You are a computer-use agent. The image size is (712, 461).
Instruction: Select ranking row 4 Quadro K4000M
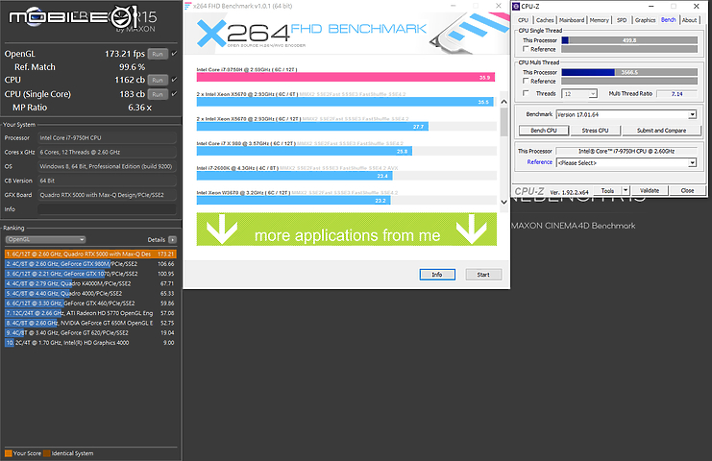point(90,283)
